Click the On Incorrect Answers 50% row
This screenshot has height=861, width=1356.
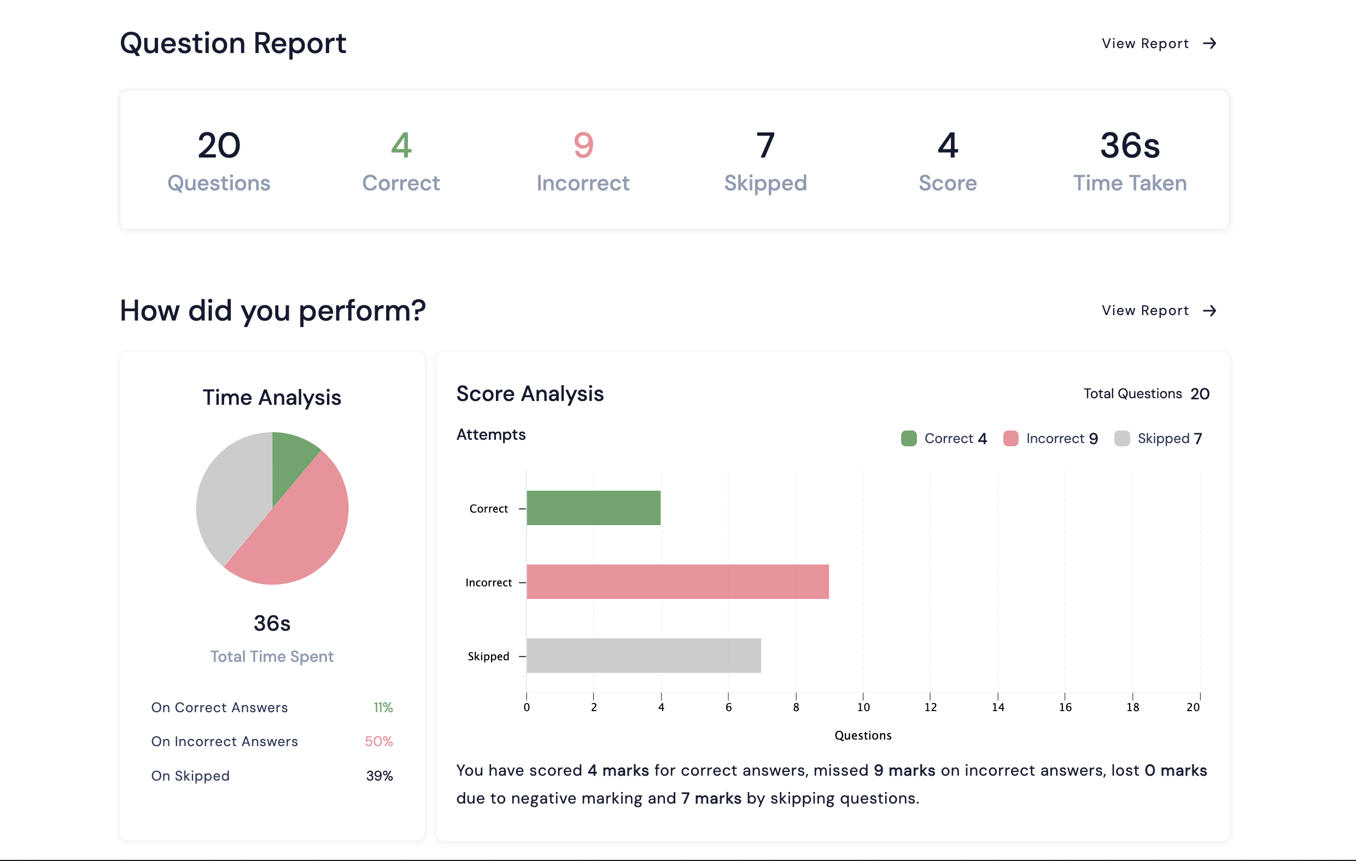pyautogui.click(x=271, y=742)
